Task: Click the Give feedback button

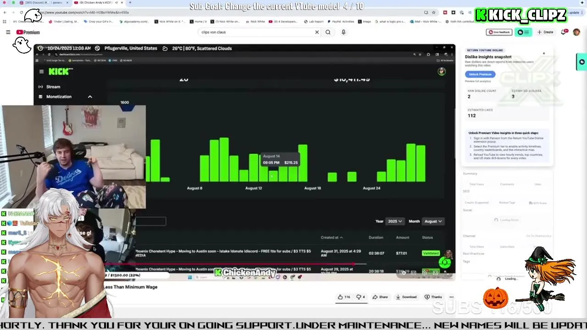Action: pos(499,32)
